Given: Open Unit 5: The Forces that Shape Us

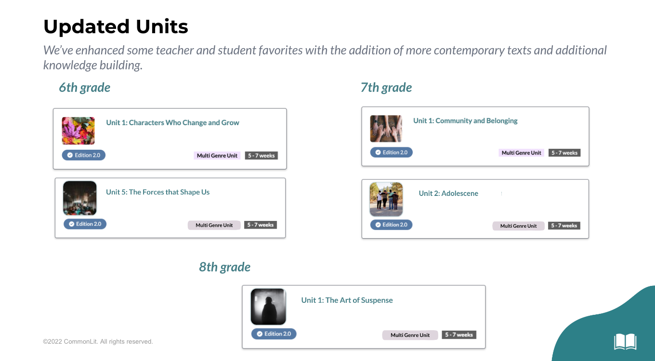Looking at the screenshot, I should 157,192.
